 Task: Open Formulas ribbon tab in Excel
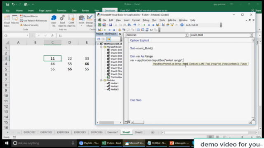pyautogui.click(x=61, y=11)
